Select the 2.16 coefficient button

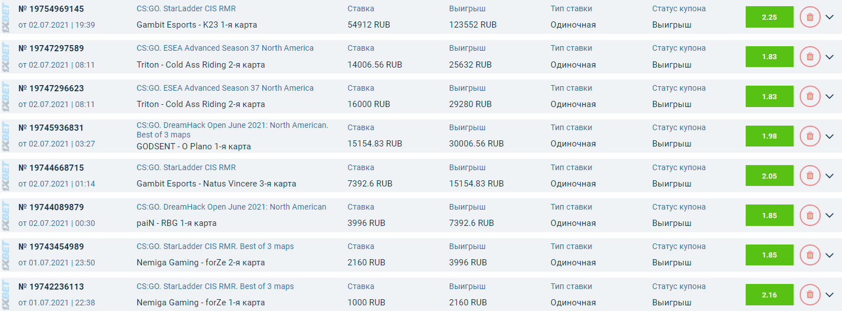[769, 295]
